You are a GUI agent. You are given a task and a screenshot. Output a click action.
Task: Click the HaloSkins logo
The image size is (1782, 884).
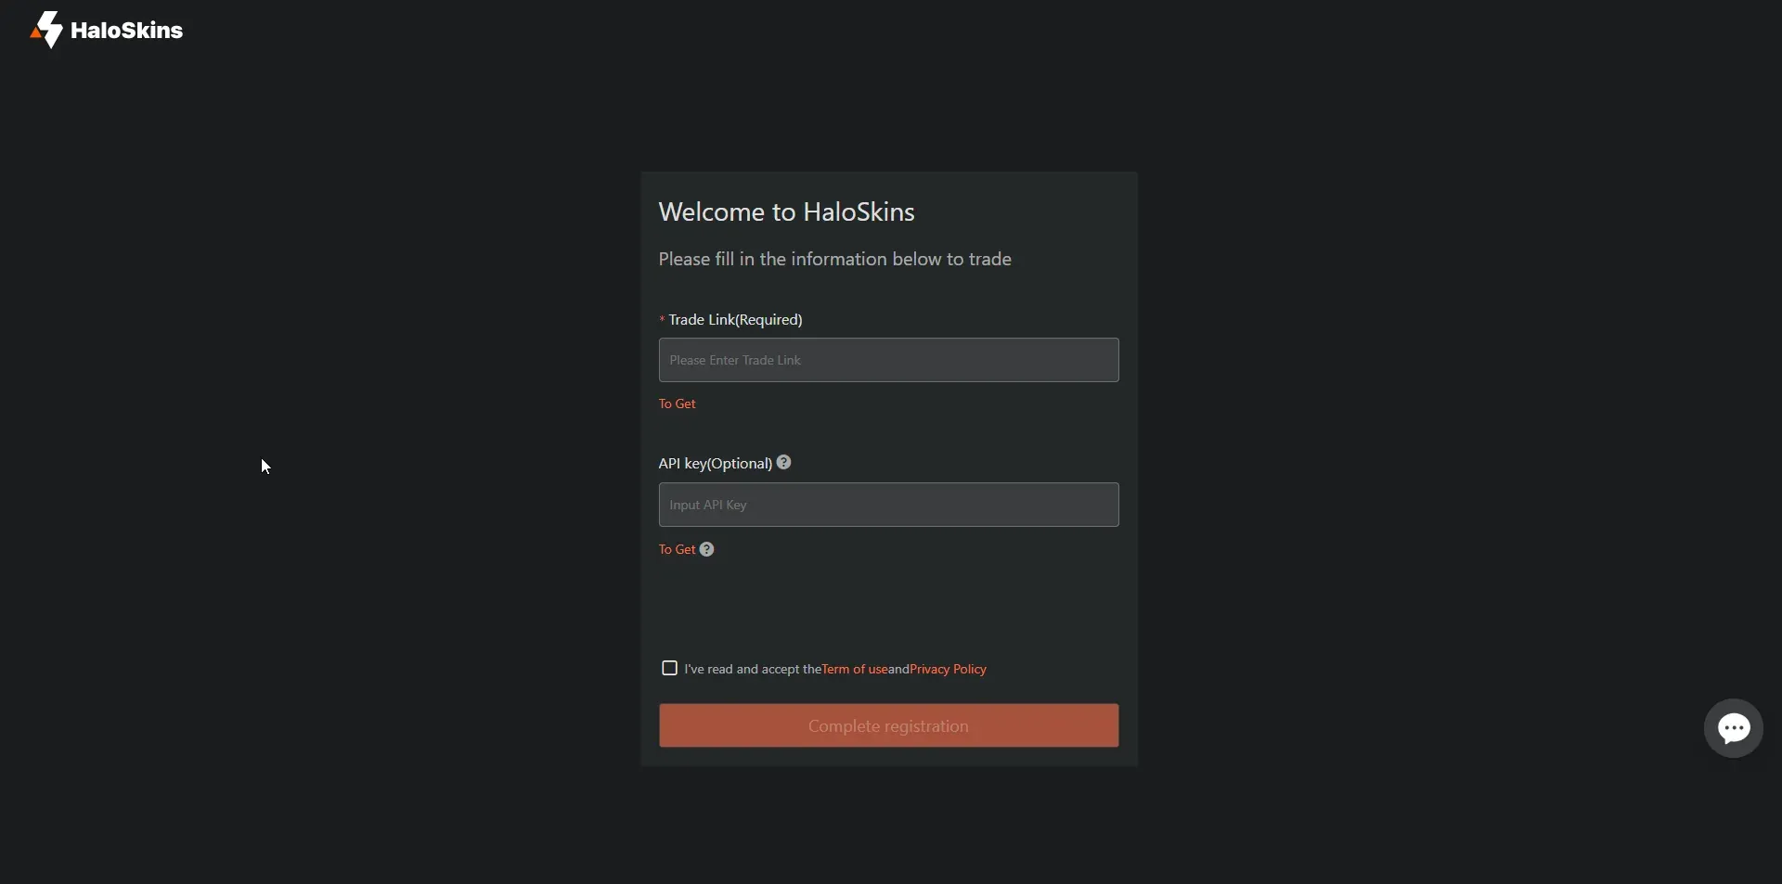pyautogui.click(x=107, y=31)
